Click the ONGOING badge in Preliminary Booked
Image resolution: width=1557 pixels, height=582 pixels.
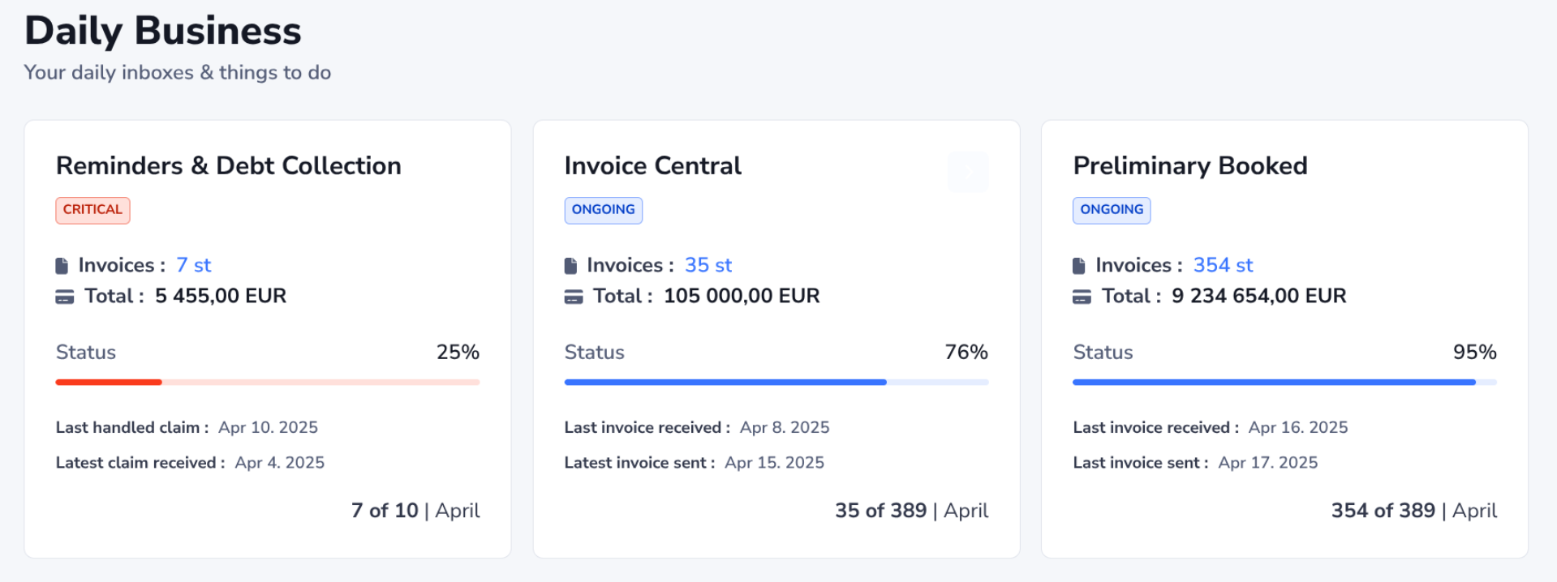[1112, 210]
